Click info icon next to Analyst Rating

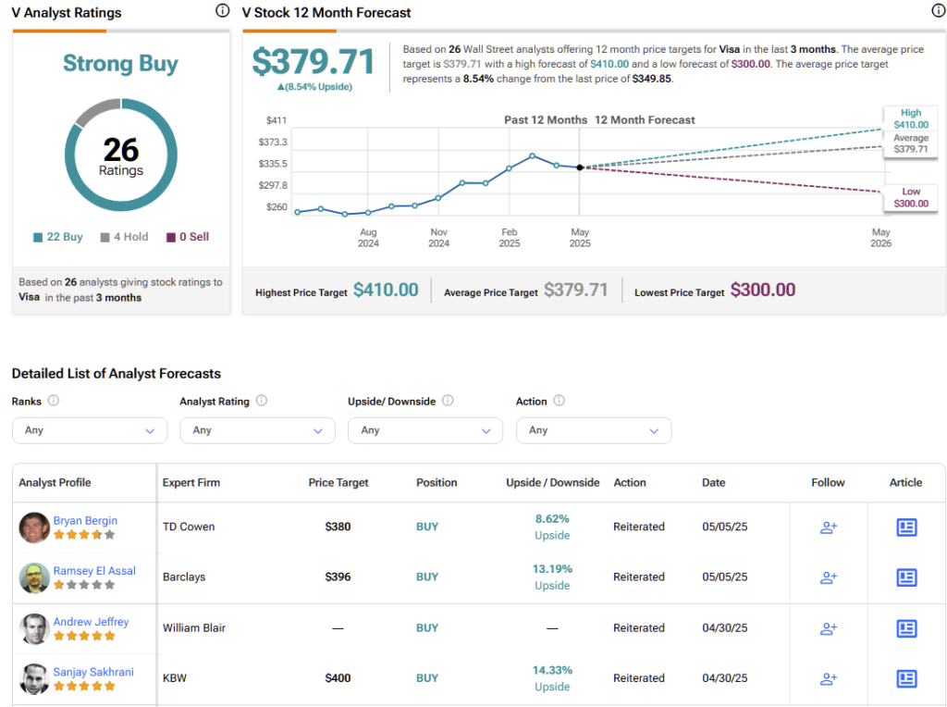coord(262,401)
